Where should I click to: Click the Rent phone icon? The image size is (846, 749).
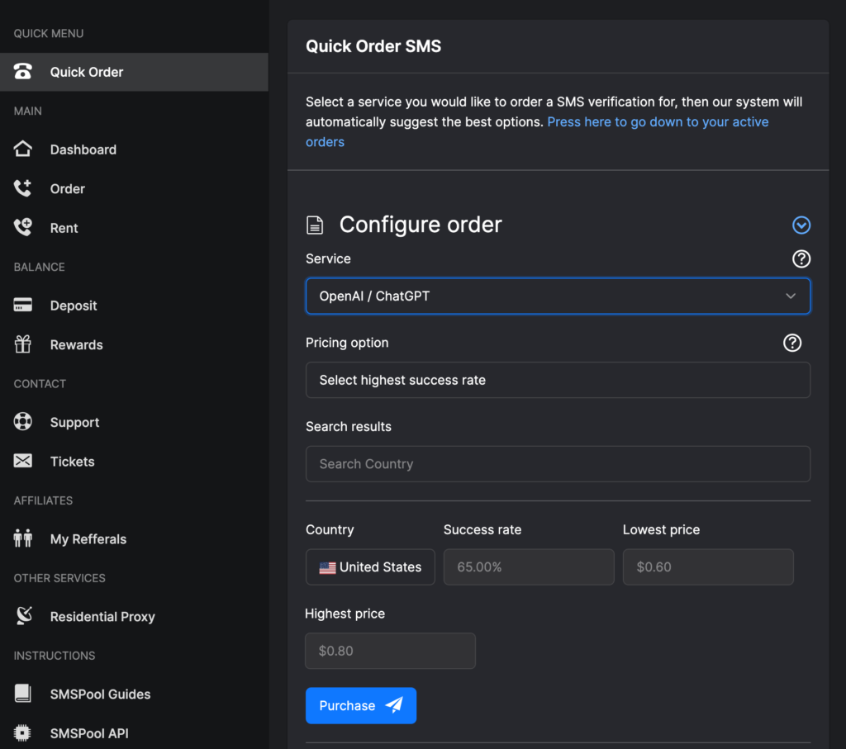click(22, 228)
